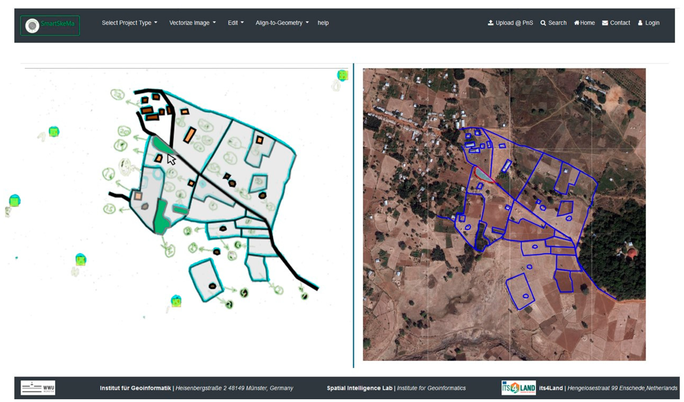Click the SmartSkeMa logo icon

32,25
